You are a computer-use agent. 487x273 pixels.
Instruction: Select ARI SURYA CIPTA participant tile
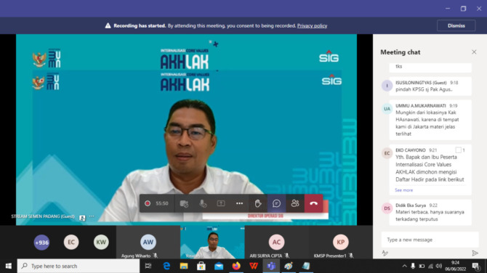(276, 243)
